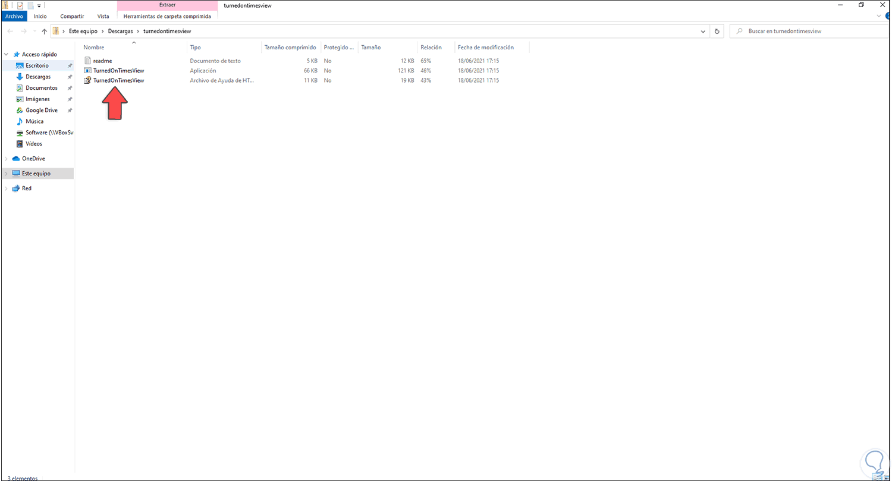Image resolution: width=892 pixels, height=481 pixels.
Task: Click the "65%" ratio value
Action: 426,61
